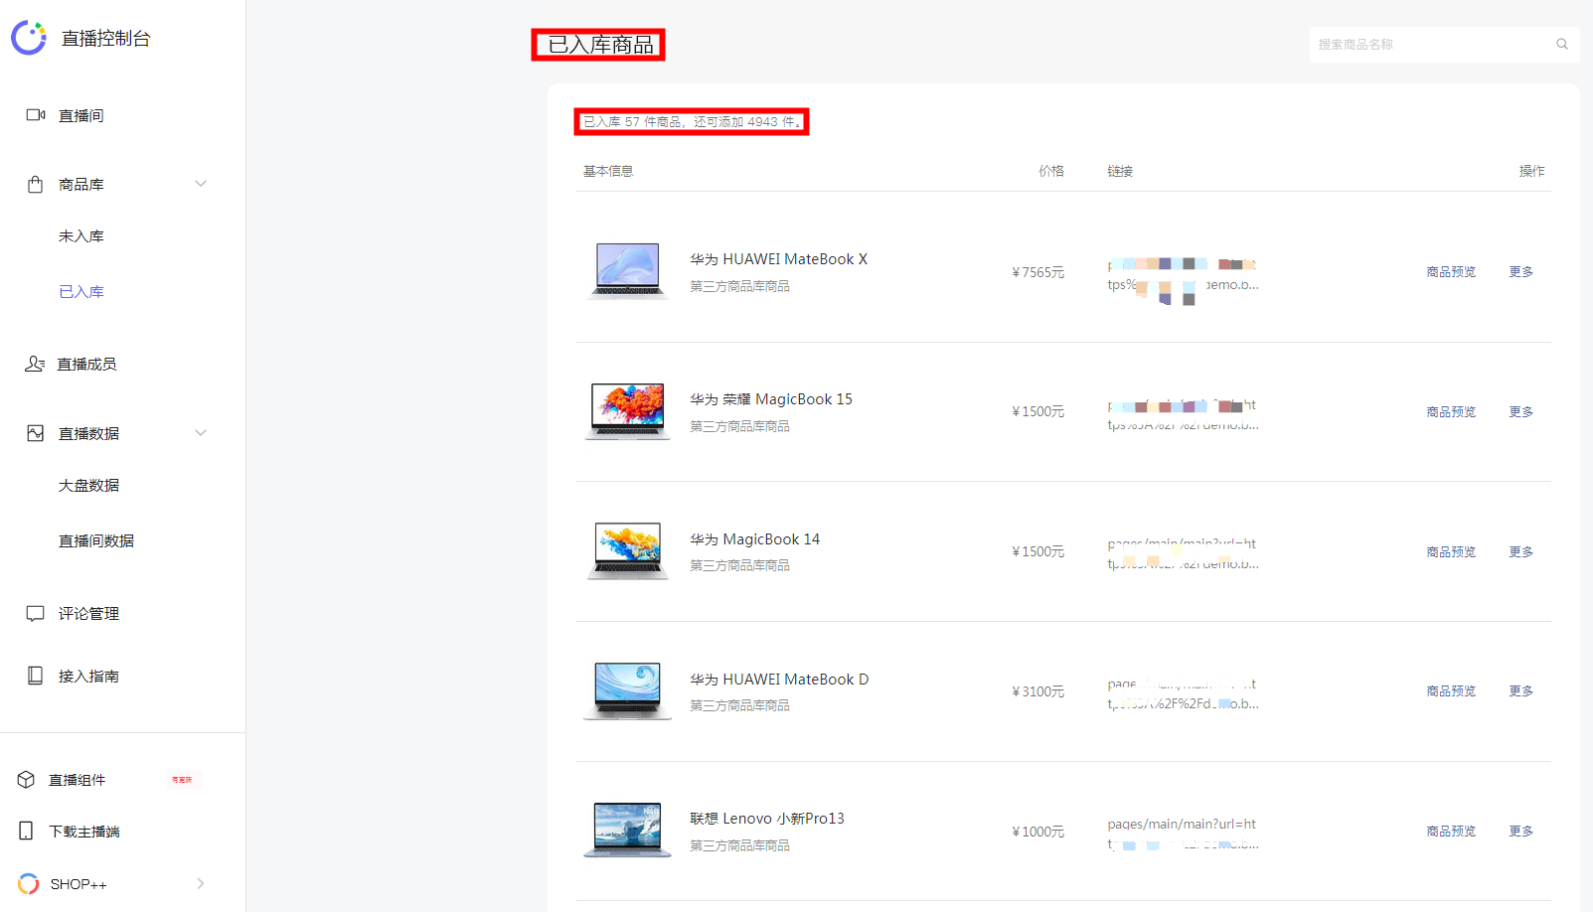Open 直播成员 via its member icon

[36, 364]
